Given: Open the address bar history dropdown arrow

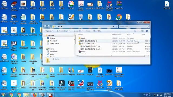Looking at the screenshot, I should click(x=114, y=27).
